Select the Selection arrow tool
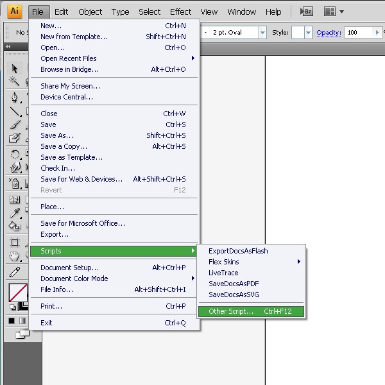 [15, 69]
